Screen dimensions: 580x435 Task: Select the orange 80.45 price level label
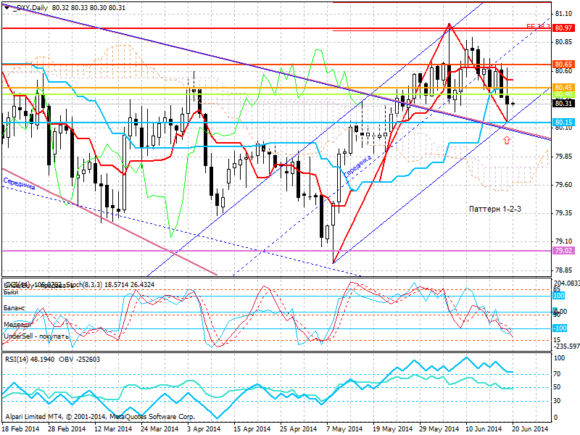tap(564, 87)
